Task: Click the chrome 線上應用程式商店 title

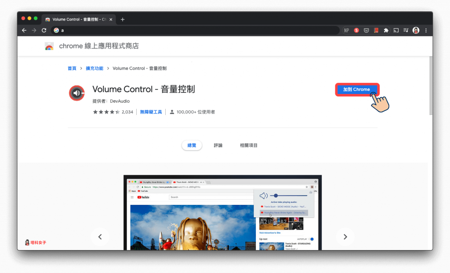Action: coord(99,46)
